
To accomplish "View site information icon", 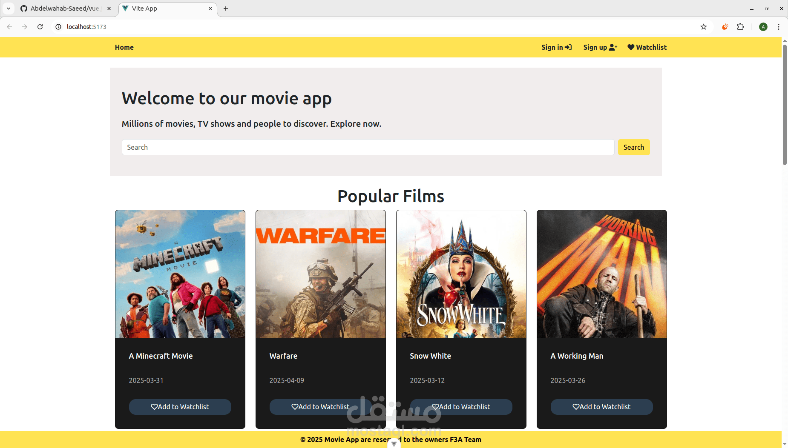I will tap(58, 27).
